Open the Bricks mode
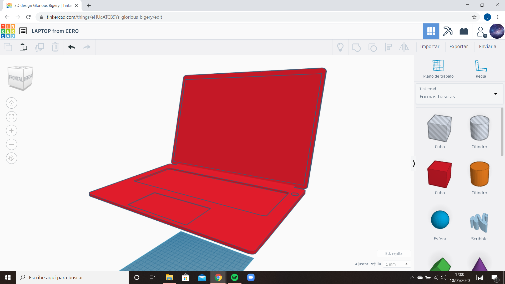The image size is (505, 284). (464, 31)
